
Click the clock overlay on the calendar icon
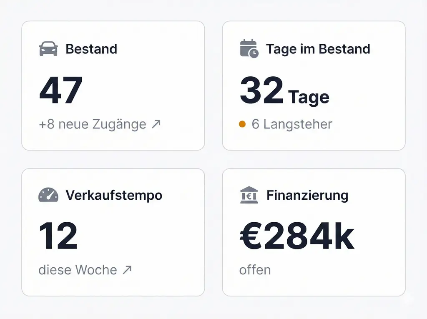[254, 53]
